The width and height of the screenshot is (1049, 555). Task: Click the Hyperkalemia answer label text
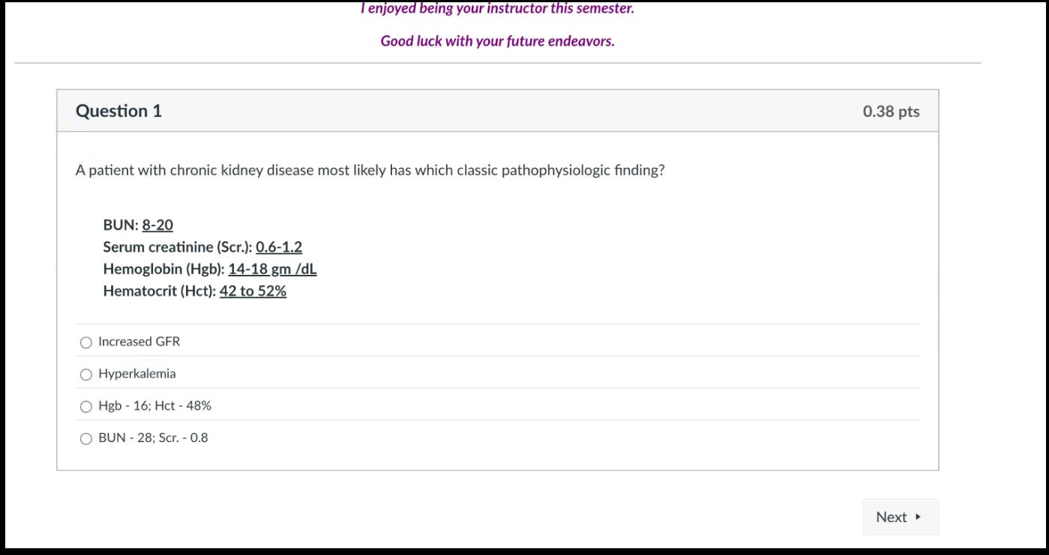click(137, 374)
